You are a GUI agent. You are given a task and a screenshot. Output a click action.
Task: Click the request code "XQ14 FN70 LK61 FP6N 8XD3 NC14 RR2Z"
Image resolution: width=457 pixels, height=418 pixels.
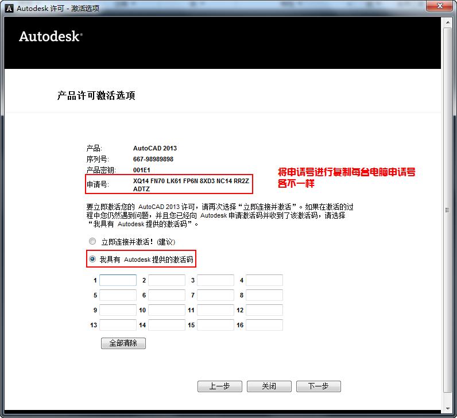tap(191, 181)
